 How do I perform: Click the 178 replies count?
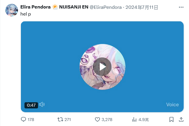[31, 120]
